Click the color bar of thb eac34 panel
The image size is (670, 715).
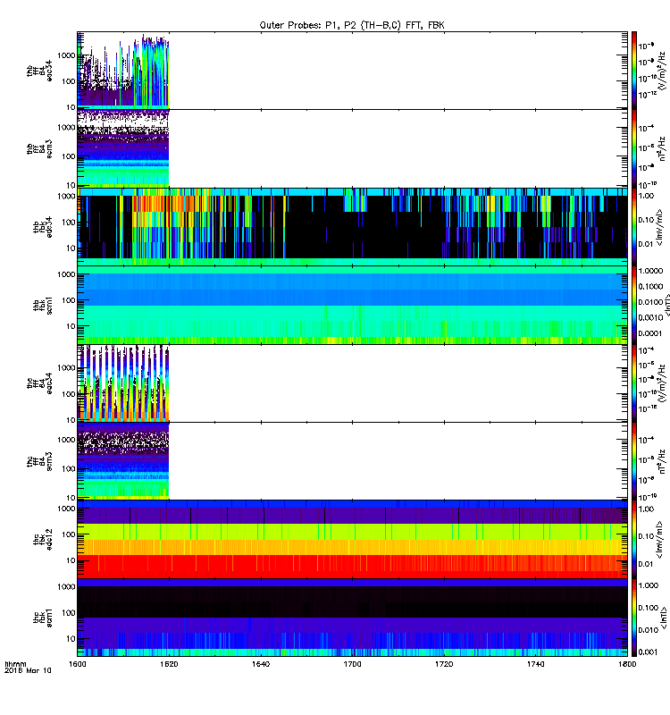[634, 71]
